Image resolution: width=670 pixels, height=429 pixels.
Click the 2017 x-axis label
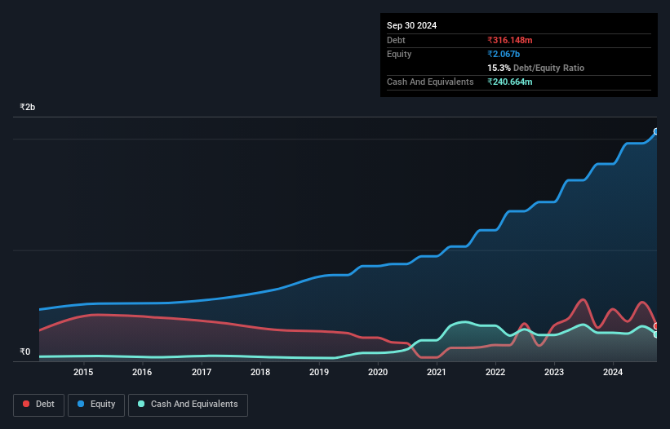(202, 372)
